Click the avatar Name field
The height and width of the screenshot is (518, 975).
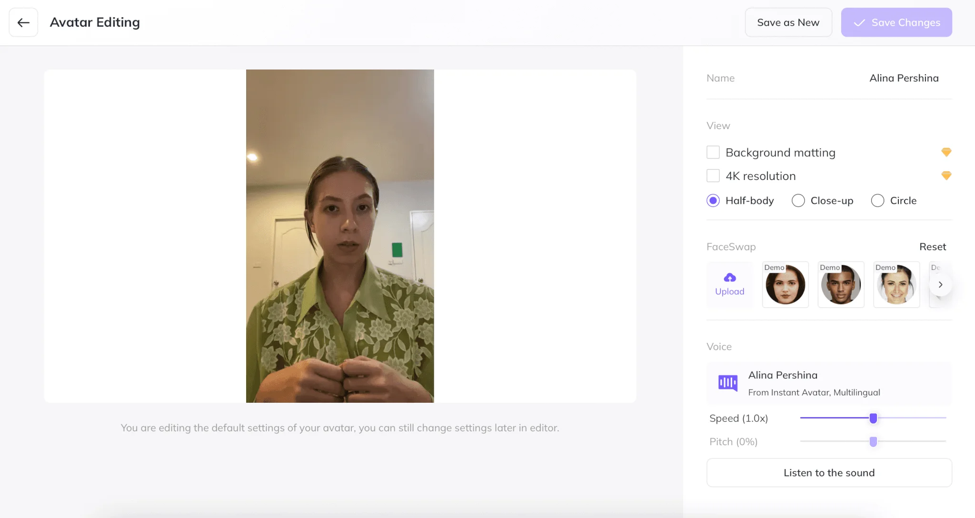pyautogui.click(x=903, y=78)
